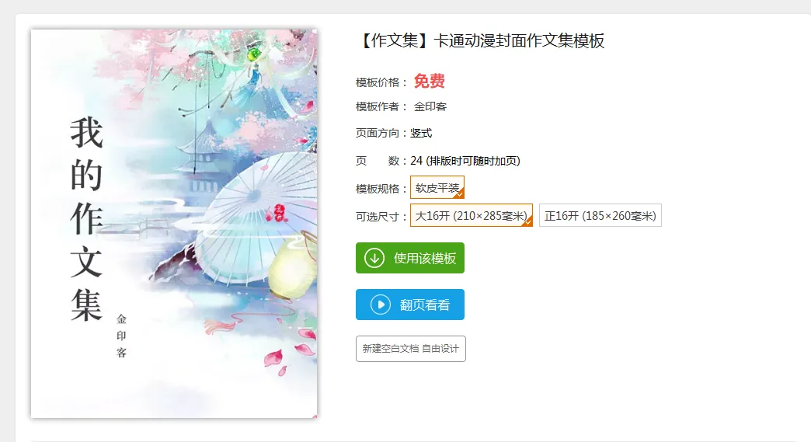The height and width of the screenshot is (442, 811).
Task: Use this template via 使用该模板 button
Action: click(409, 258)
